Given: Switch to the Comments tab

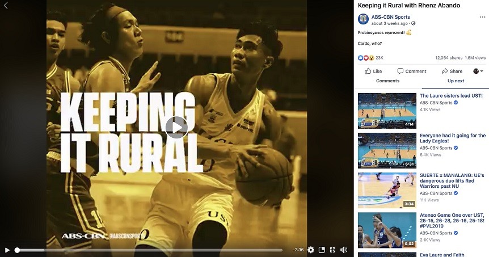Looking at the screenshot, I should [x=387, y=81].
